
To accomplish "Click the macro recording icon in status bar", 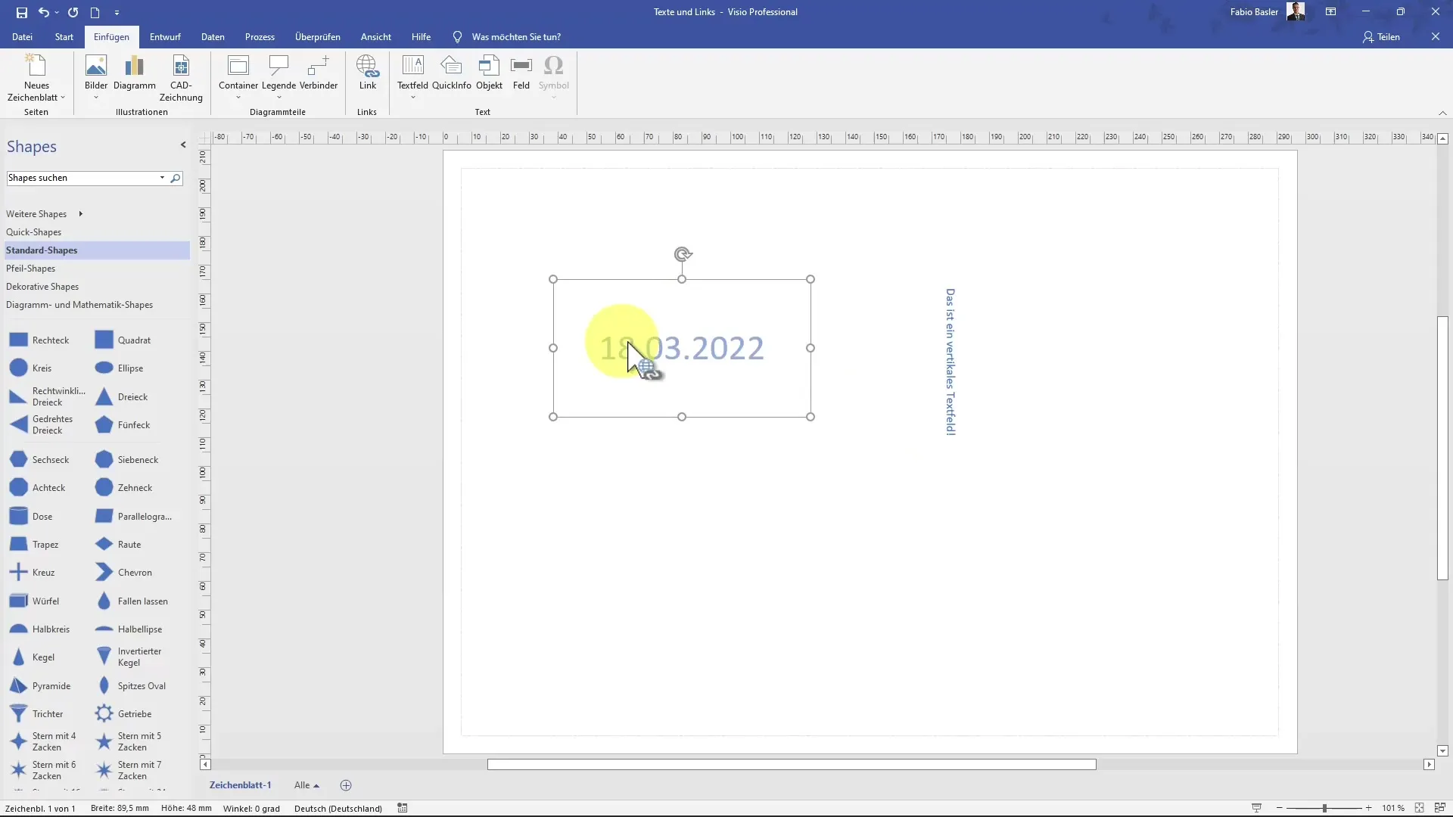I will click(x=403, y=808).
